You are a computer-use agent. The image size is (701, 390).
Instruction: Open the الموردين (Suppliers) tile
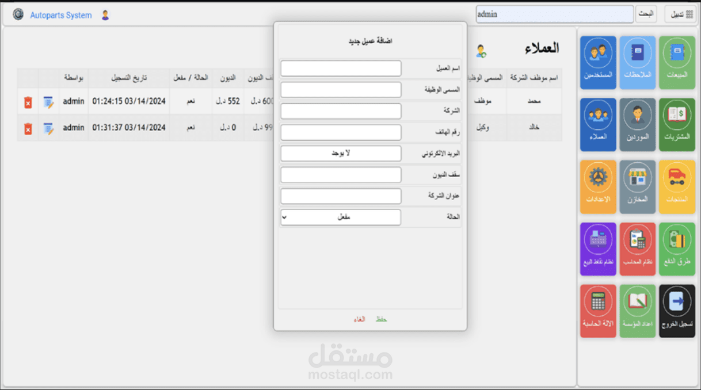point(637,125)
